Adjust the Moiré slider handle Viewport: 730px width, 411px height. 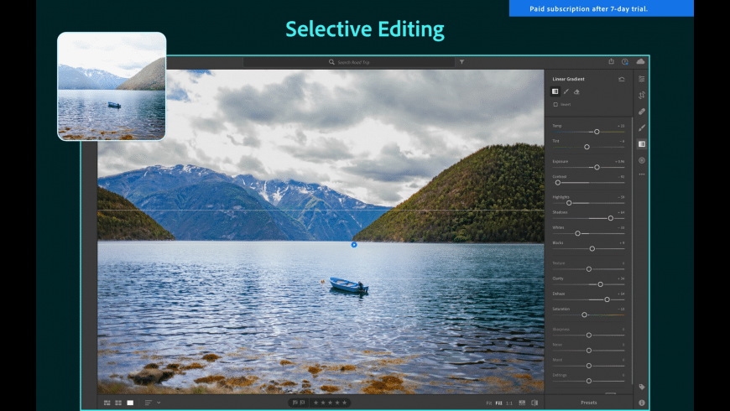[589, 366]
